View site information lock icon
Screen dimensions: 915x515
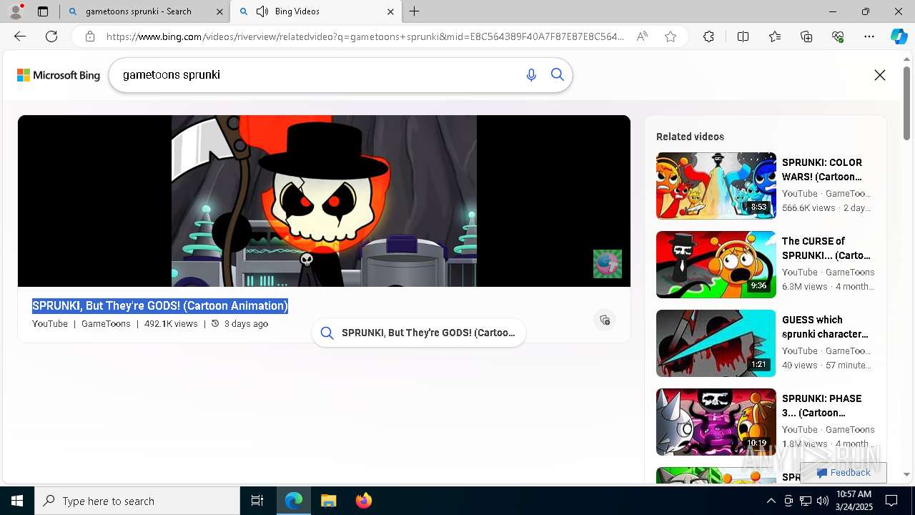click(89, 36)
